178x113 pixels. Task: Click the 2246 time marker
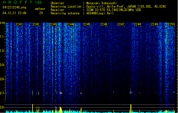pyautogui.click(x=104, y=24)
